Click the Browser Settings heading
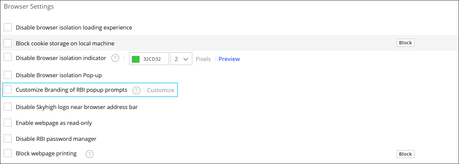This screenshot has width=459, height=164. [29, 7]
